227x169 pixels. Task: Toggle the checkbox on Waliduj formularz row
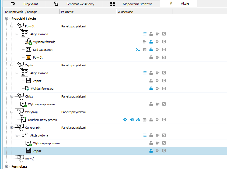click(164, 89)
